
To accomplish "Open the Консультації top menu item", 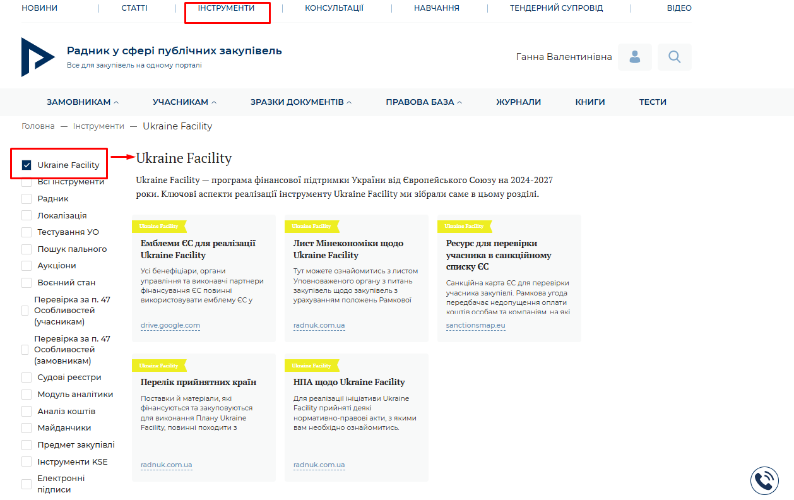I will point(334,8).
